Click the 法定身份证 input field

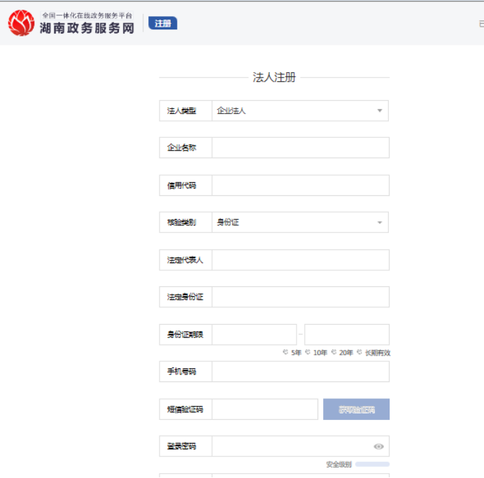pos(300,297)
